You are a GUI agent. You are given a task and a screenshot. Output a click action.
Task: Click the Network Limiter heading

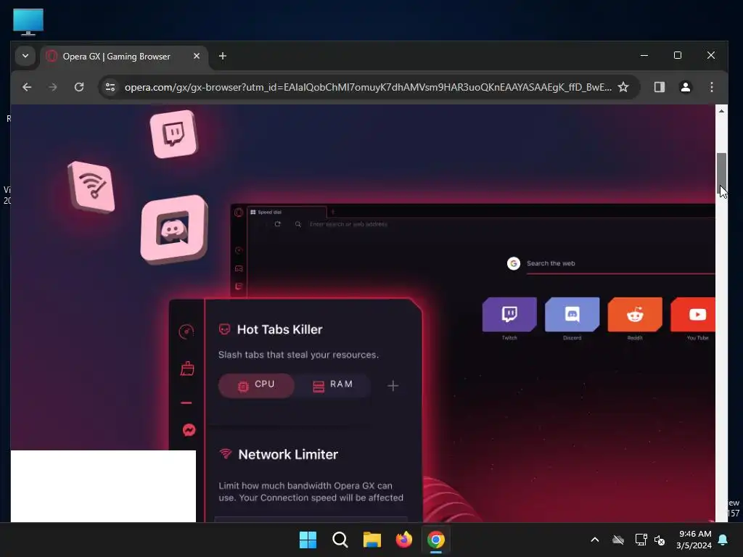[288, 455]
